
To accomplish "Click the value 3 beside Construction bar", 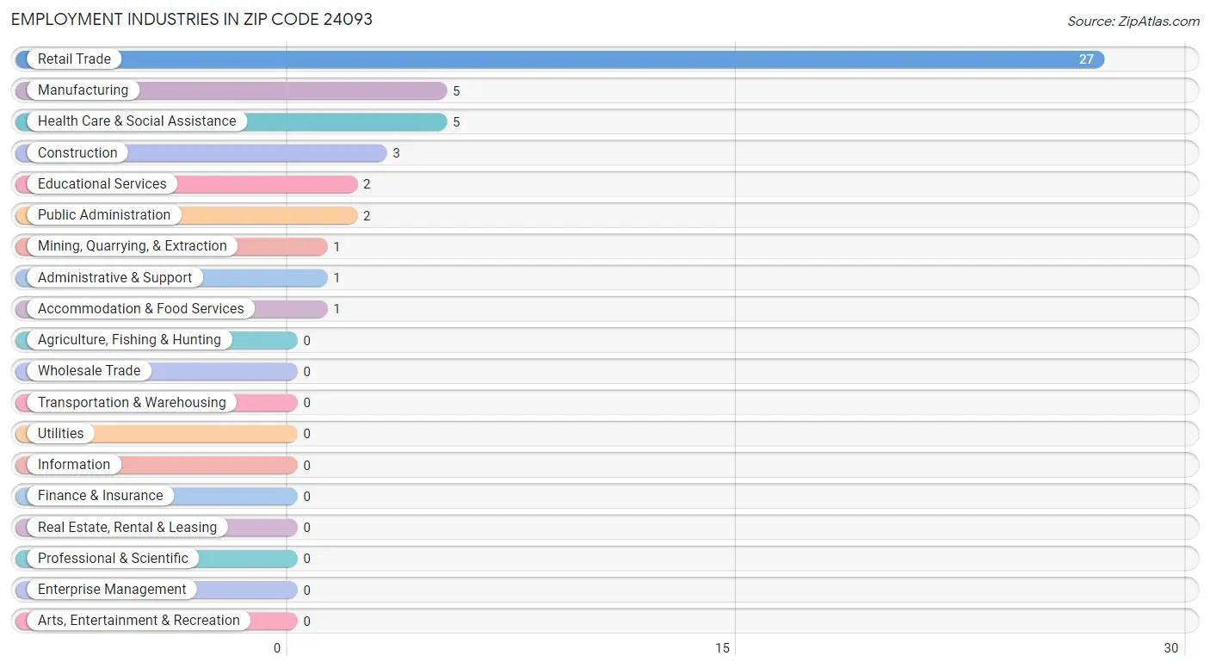I will tap(397, 153).
